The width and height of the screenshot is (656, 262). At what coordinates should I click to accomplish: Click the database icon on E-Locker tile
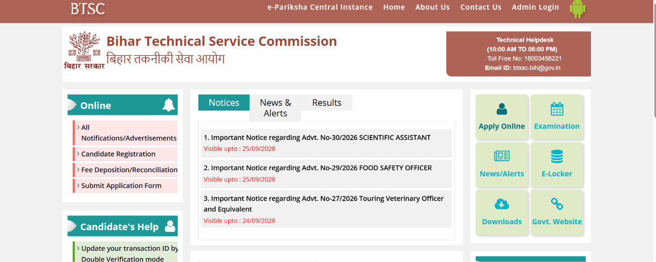[x=557, y=157]
